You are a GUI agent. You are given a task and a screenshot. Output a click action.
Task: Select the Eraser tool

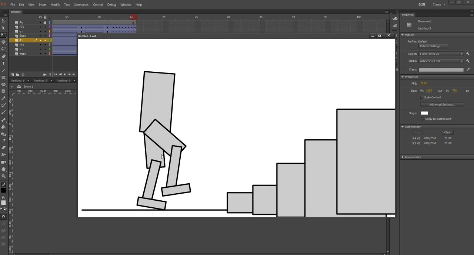3,148
